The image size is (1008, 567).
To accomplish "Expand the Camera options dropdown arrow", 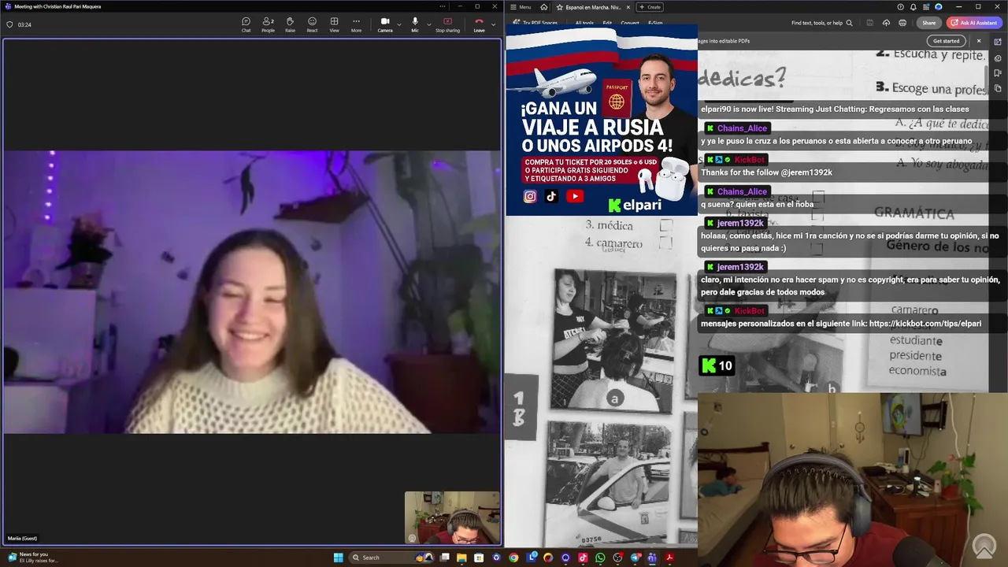I will tap(399, 24).
